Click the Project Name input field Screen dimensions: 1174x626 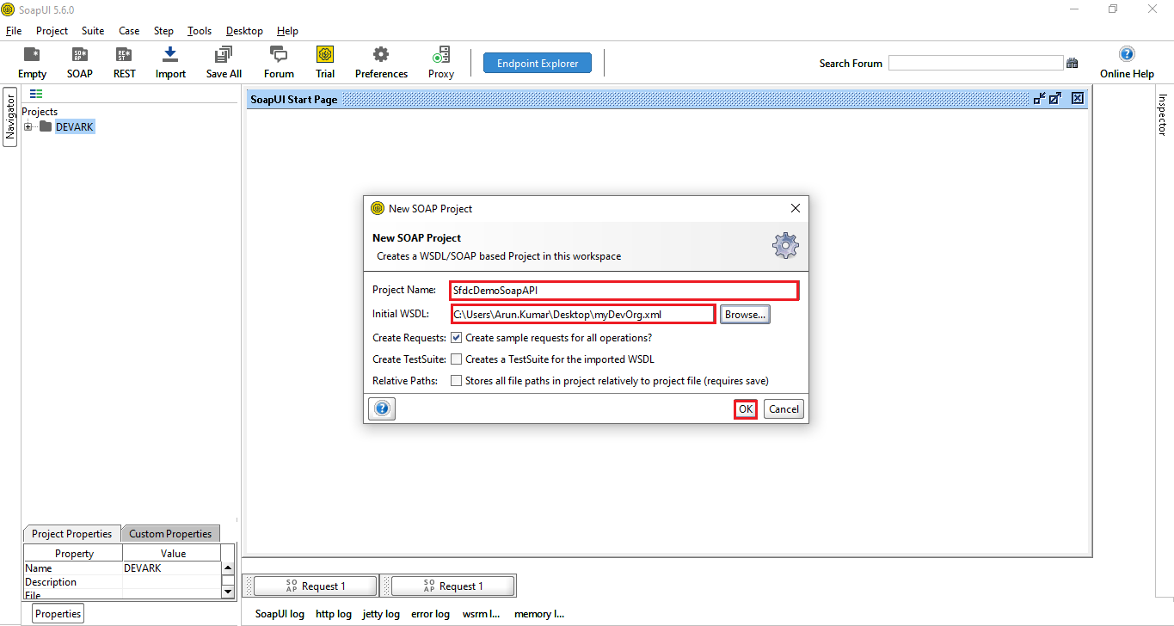[x=625, y=291]
